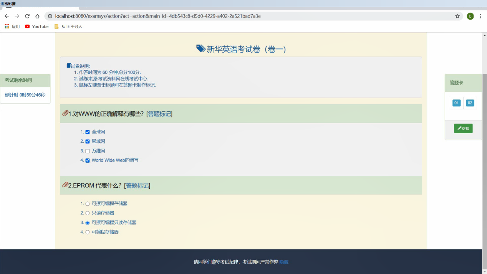Click the 隐藏 link in footer

284,262
